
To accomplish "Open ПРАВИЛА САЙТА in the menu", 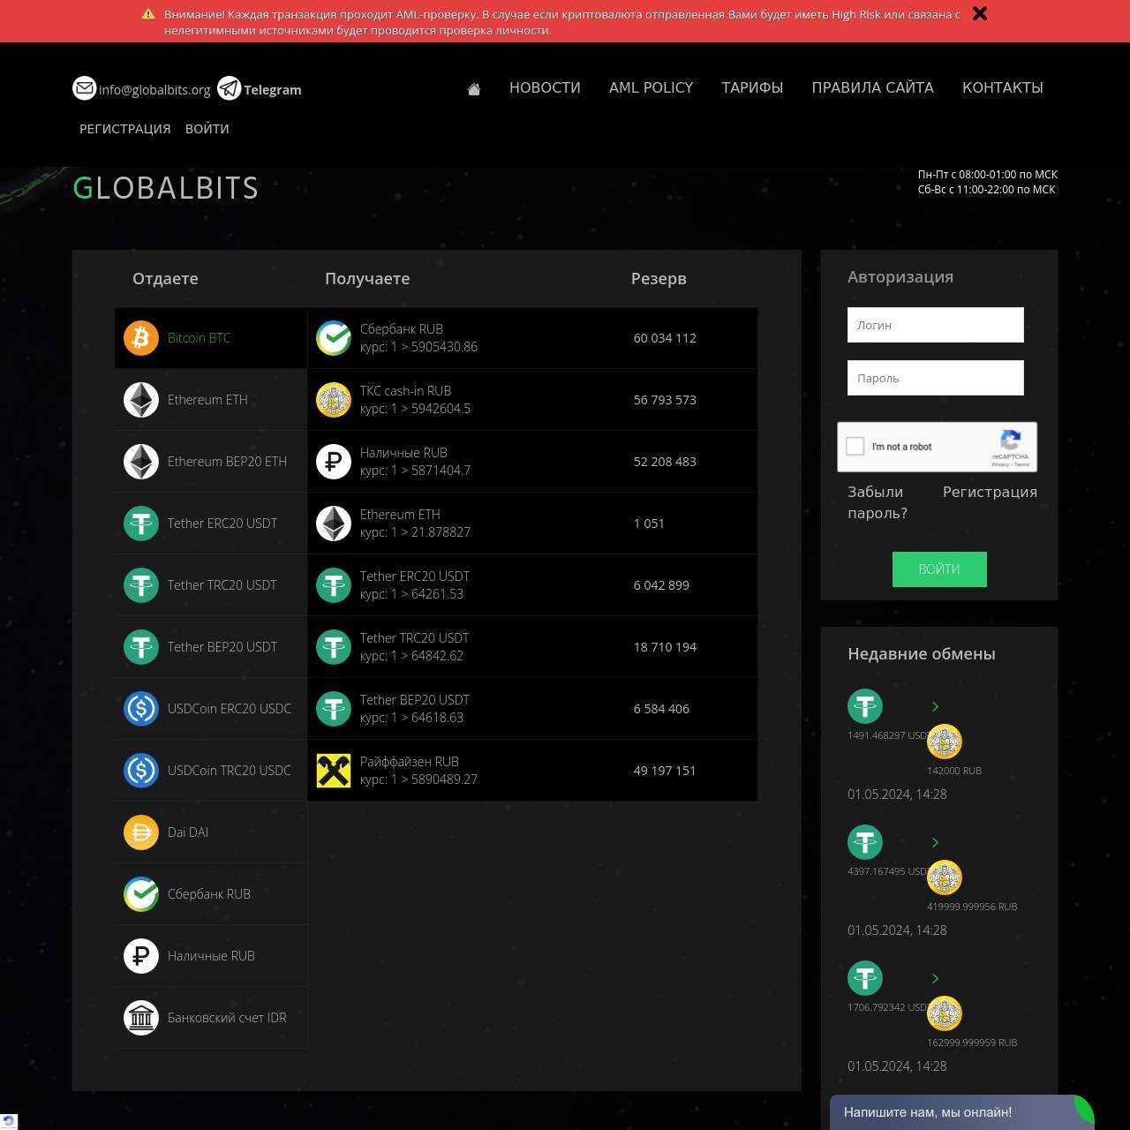I will (x=872, y=87).
